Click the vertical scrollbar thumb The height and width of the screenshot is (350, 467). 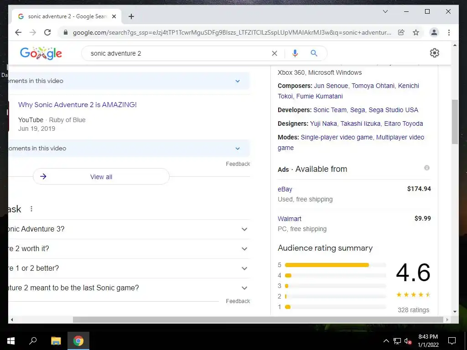click(x=455, y=122)
